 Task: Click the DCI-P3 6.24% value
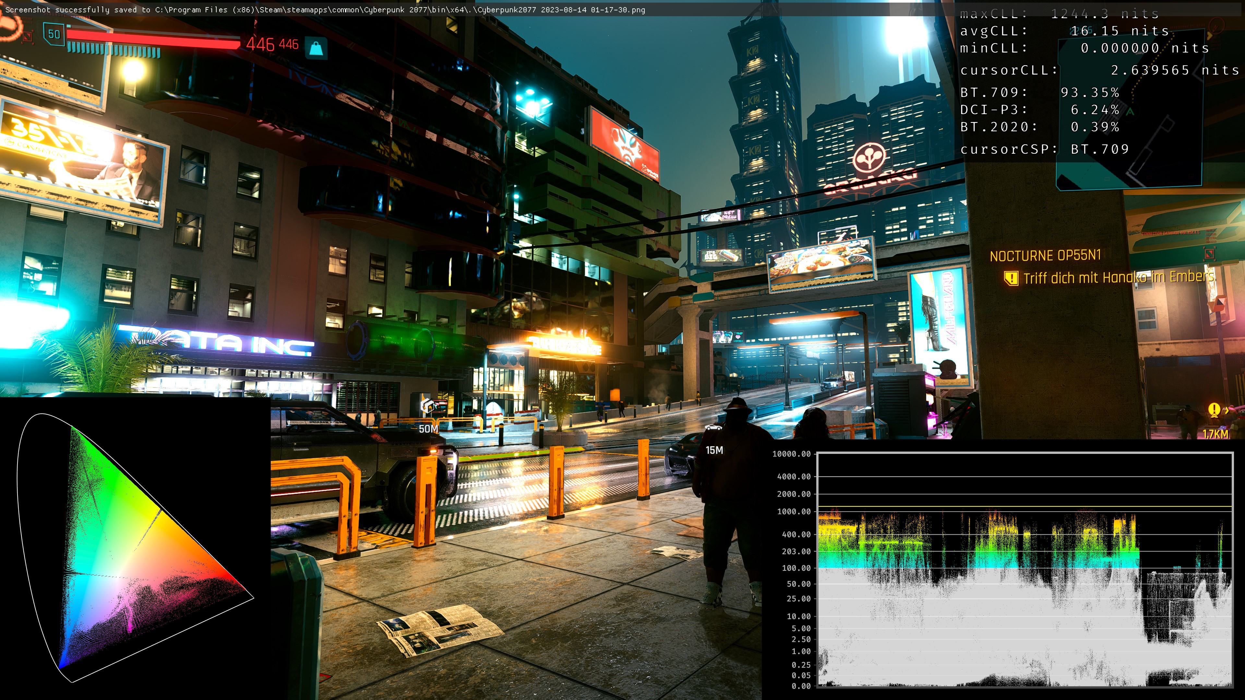click(x=1095, y=110)
